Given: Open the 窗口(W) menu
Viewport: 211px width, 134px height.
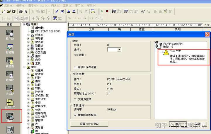Looking at the screenshot, I should (80, 6).
